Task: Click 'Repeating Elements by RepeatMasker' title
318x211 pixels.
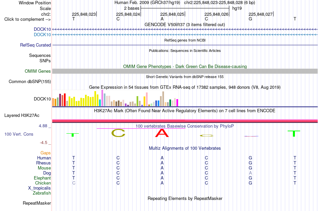Action: pyautogui.click(x=185, y=198)
